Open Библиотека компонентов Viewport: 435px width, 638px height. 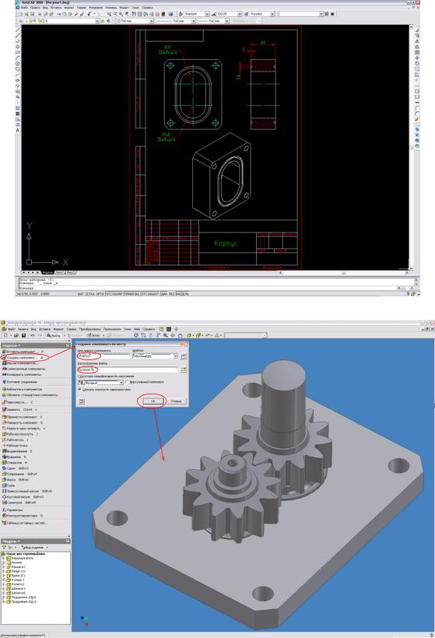click(x=23, y=389)
